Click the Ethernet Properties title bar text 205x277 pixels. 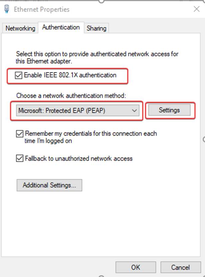coord(41,9)
